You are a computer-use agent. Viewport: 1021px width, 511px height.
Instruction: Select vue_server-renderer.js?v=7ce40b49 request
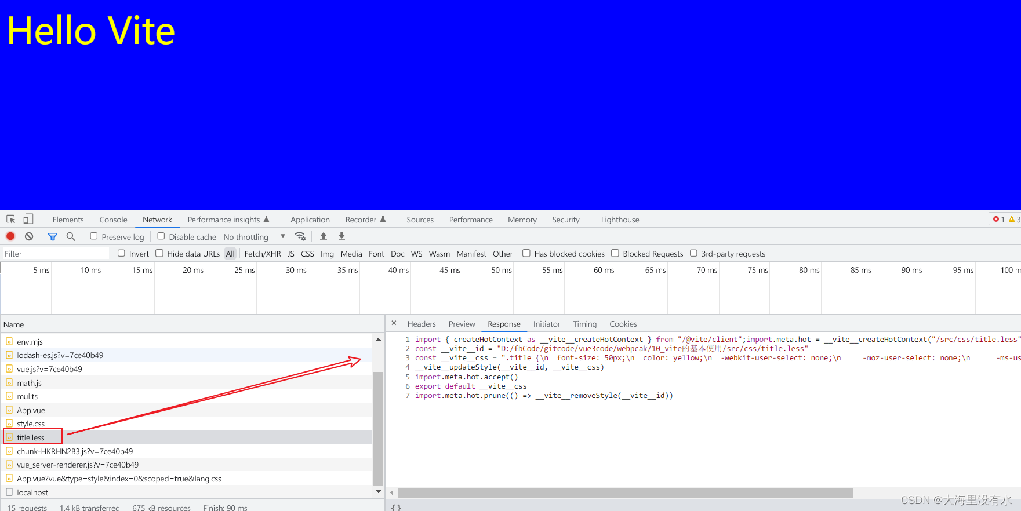click(x=187, y=465)
